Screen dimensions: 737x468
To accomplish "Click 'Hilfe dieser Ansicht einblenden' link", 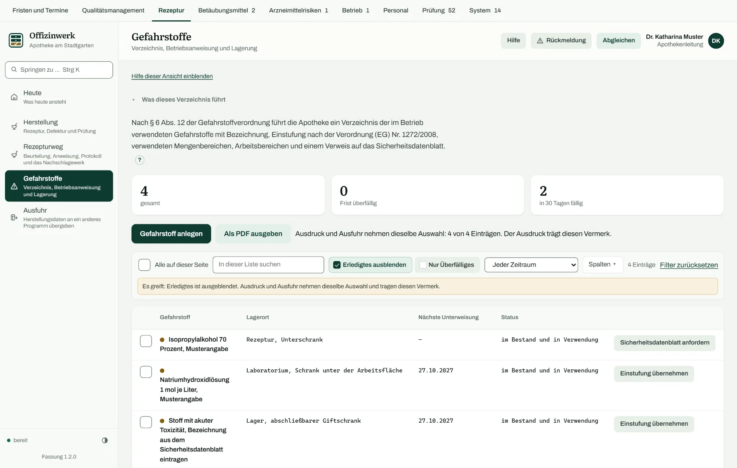I will click(172, 76).
